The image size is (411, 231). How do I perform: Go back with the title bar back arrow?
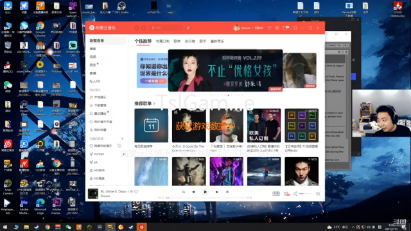coord(137,28)
